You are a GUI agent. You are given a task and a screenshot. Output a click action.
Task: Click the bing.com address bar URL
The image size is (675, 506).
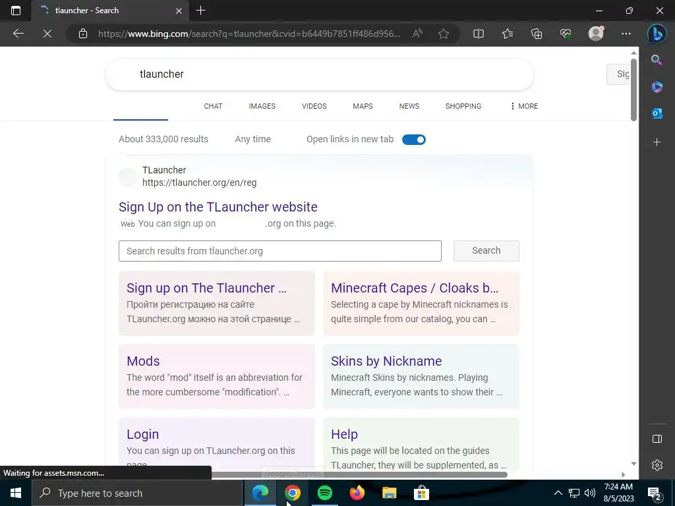pyautogui.click(x=249, y=34)
